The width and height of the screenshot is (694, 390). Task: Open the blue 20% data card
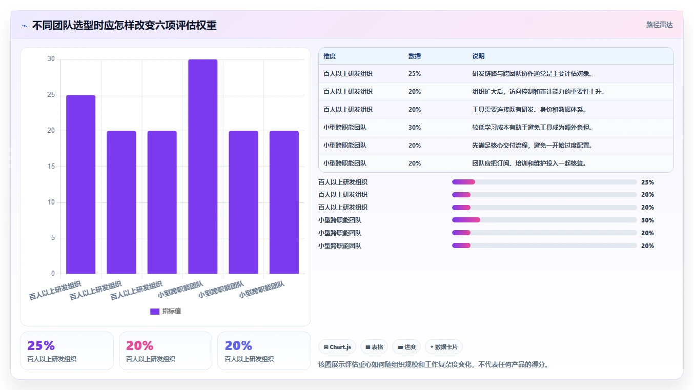(x=264, y=351)
